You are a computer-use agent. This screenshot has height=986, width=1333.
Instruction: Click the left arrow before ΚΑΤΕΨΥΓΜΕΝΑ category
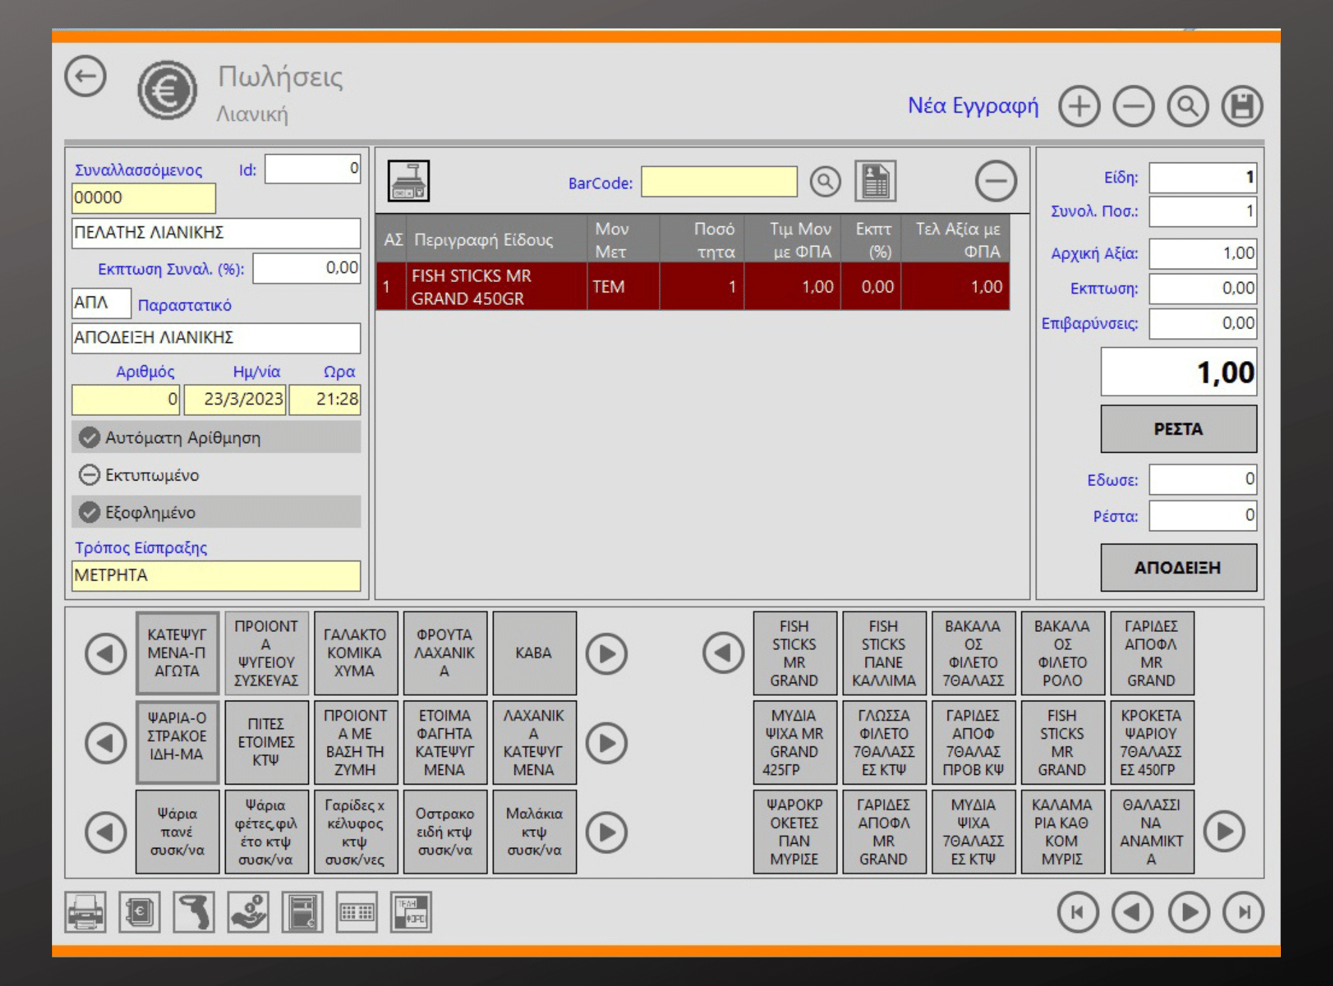point(106,653)
